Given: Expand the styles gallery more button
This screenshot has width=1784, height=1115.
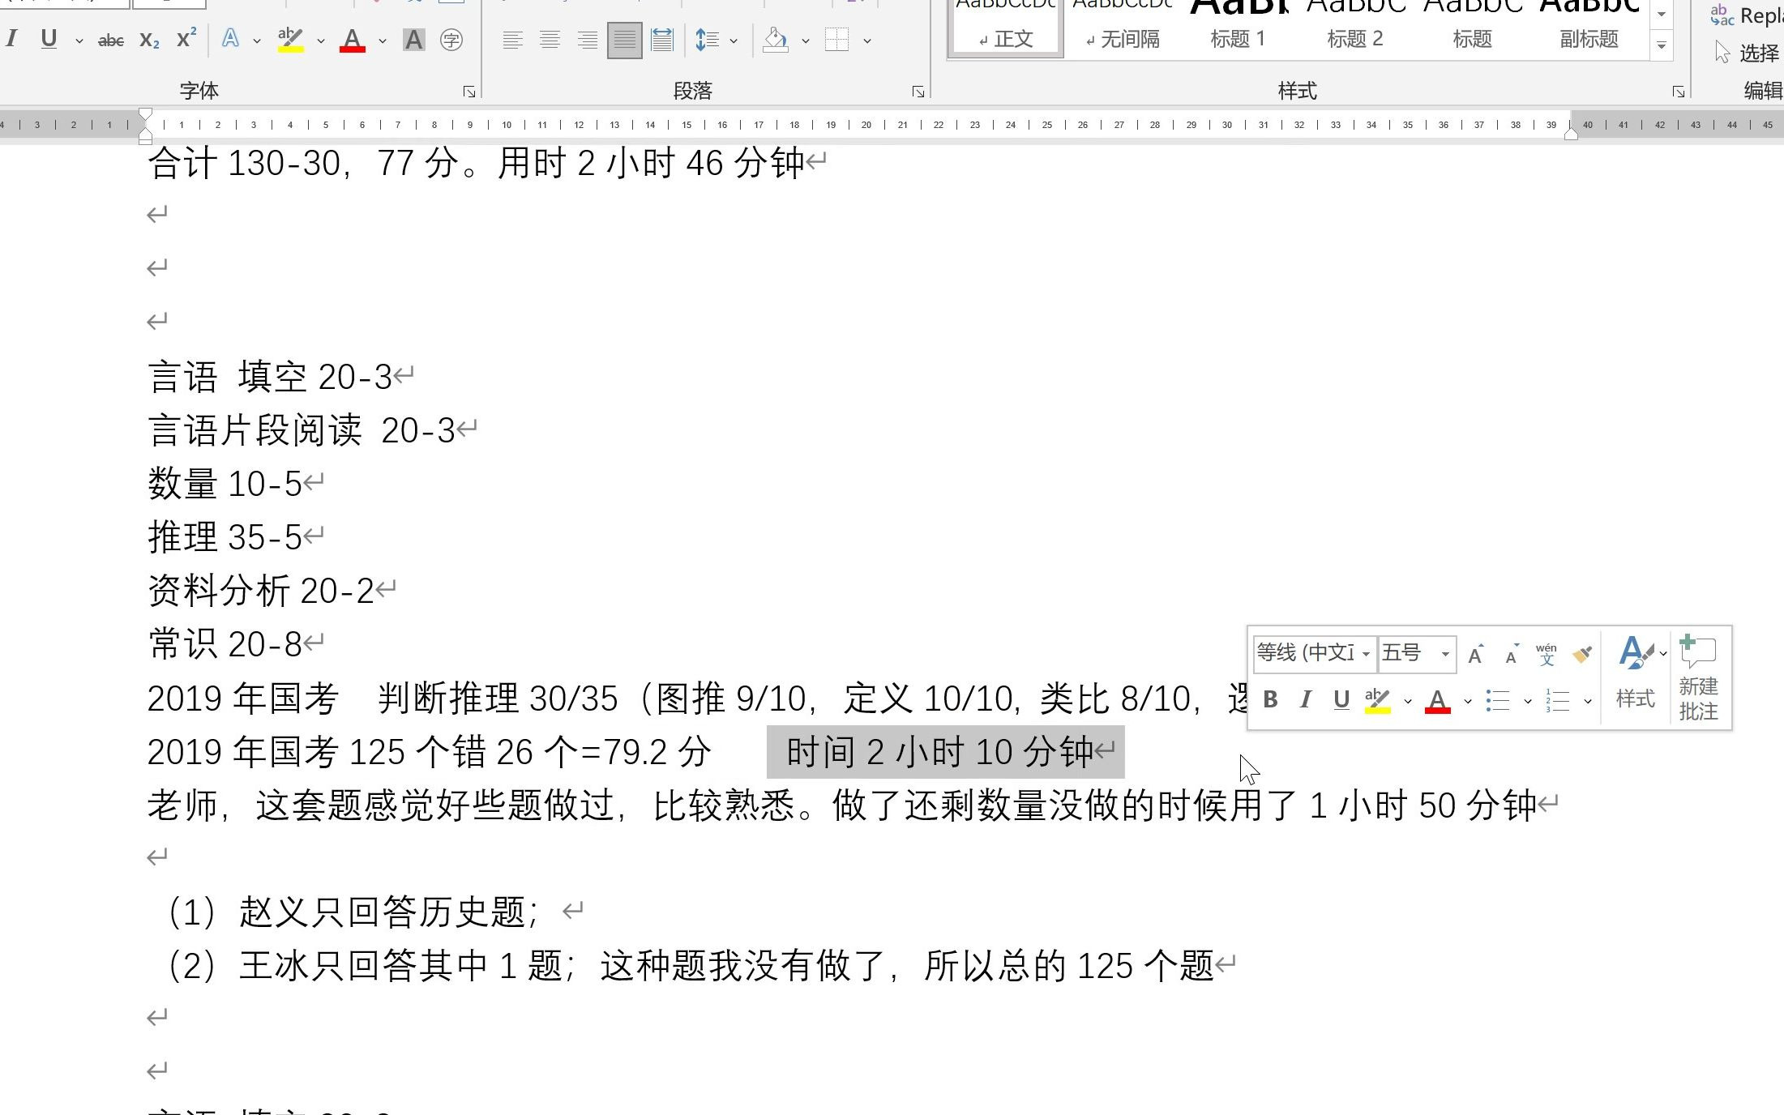Looking at the screenshot, I should (x=1661, y=45).
